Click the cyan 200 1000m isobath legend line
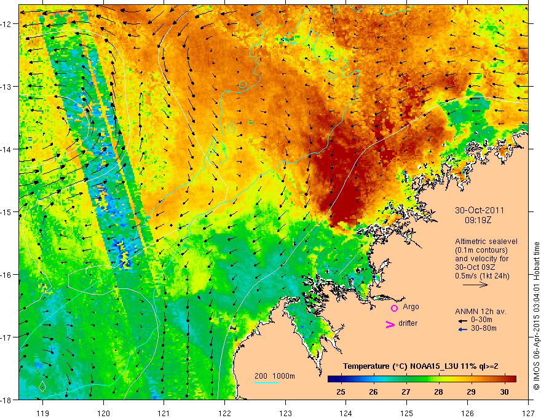Screen dimensions: 541x418 click(267, 382)
